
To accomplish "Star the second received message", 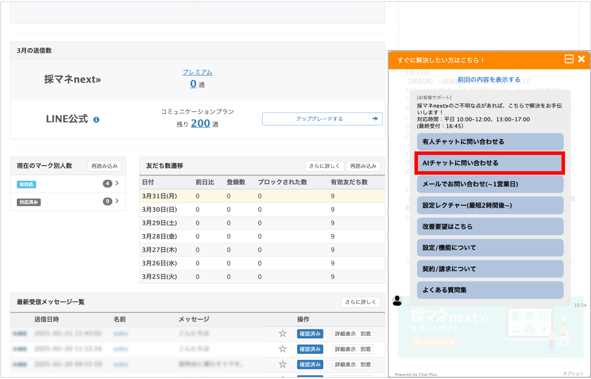I will pos(283,349).
